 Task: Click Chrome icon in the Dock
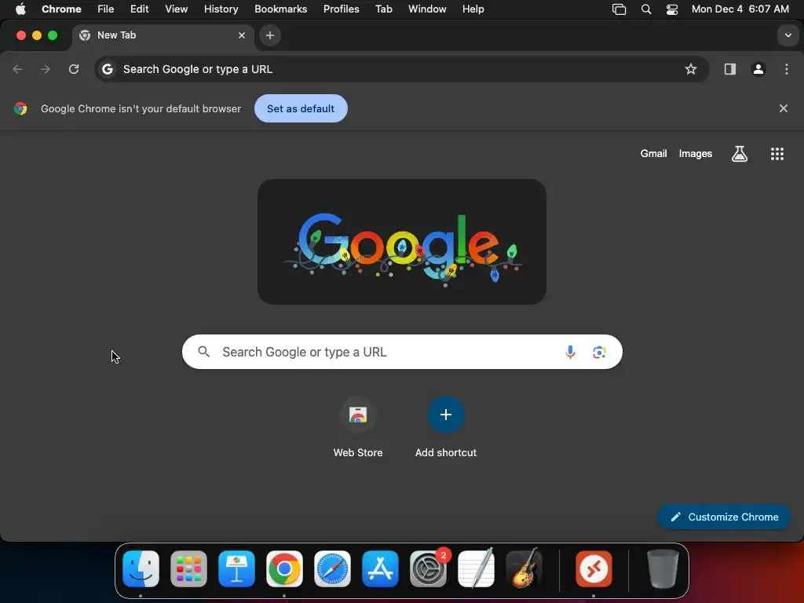pos(284,568)
